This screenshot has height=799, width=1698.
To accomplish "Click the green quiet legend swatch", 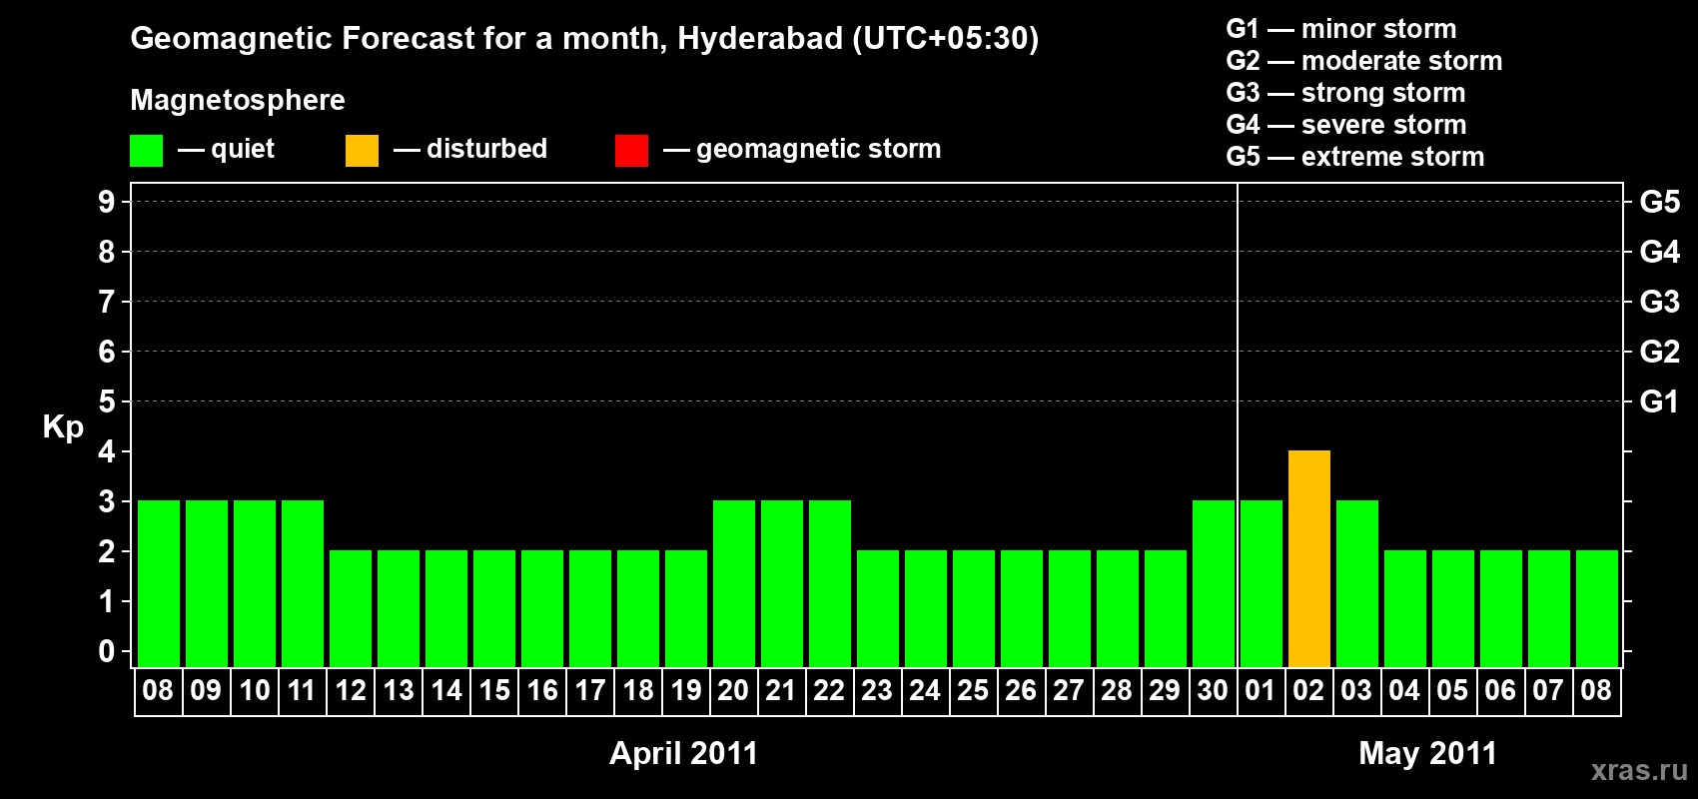I will [x=146, y=151].
